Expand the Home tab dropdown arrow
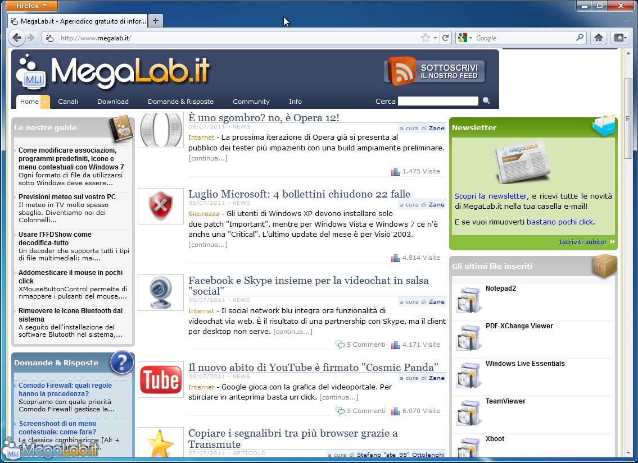Image resolution: width=638 pixels, height=463 pixels. coord(45,102)
